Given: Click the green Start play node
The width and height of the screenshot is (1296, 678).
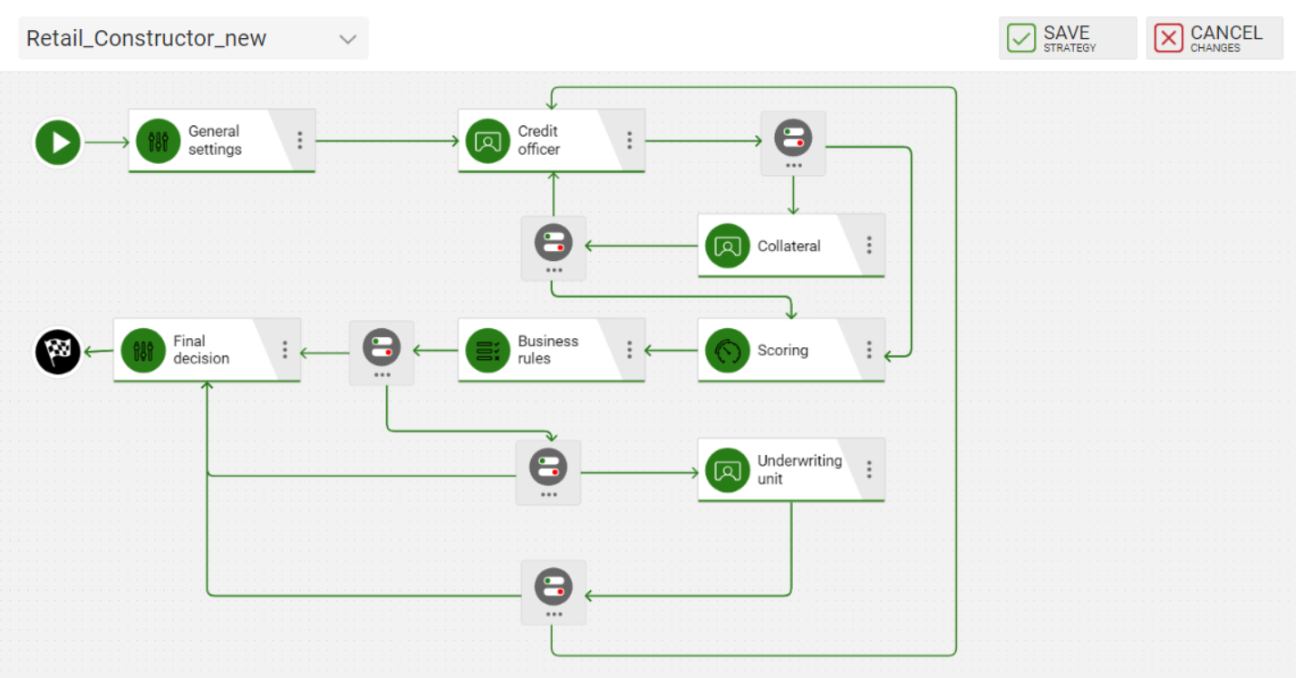Looking at the screenshot, I should (x=59, y=142).
